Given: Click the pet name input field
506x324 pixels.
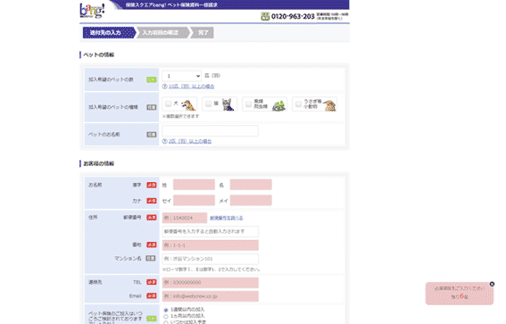Looking at the screenshot, I should click(x=210, y=130).
